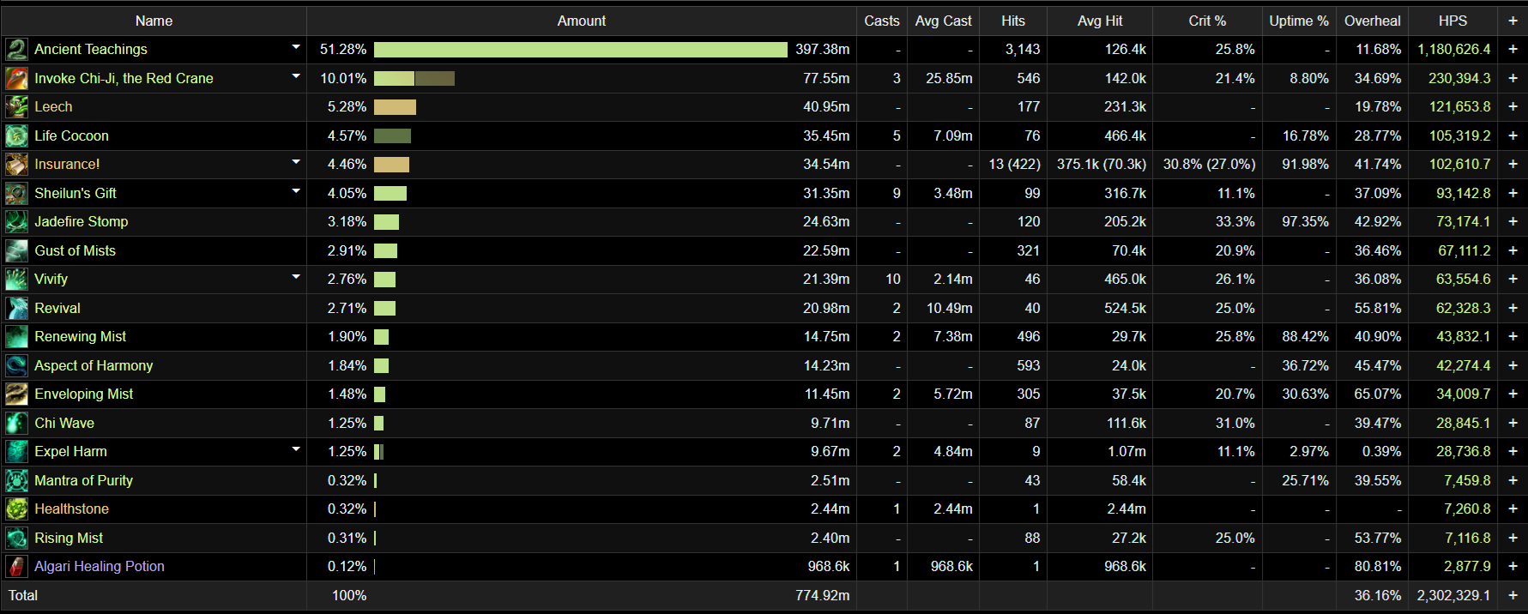Sort by the Casts column header

882,21
